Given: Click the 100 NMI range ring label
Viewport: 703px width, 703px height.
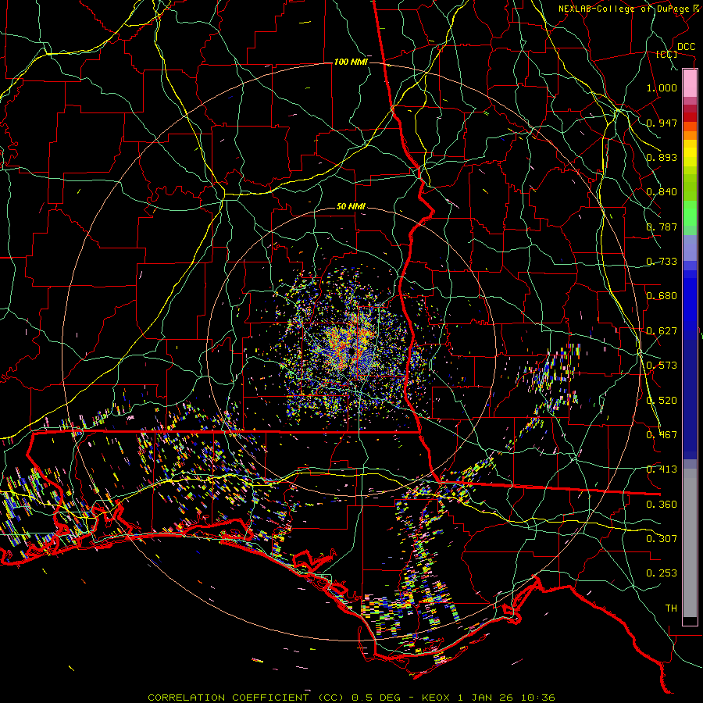Looking at the screenshot, I should [x=351, y=62].
